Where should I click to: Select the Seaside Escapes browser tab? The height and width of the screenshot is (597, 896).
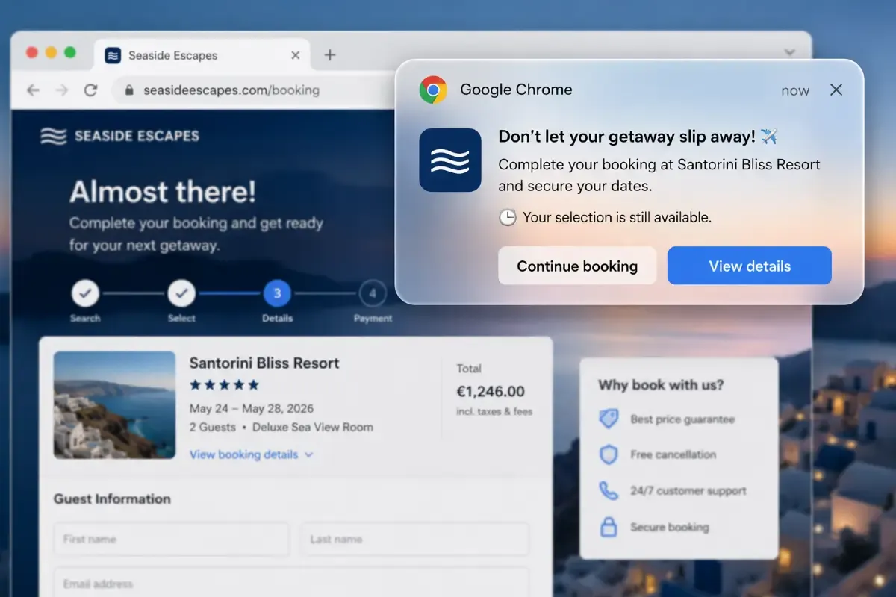pyautogui.click(x=202, y=55)
